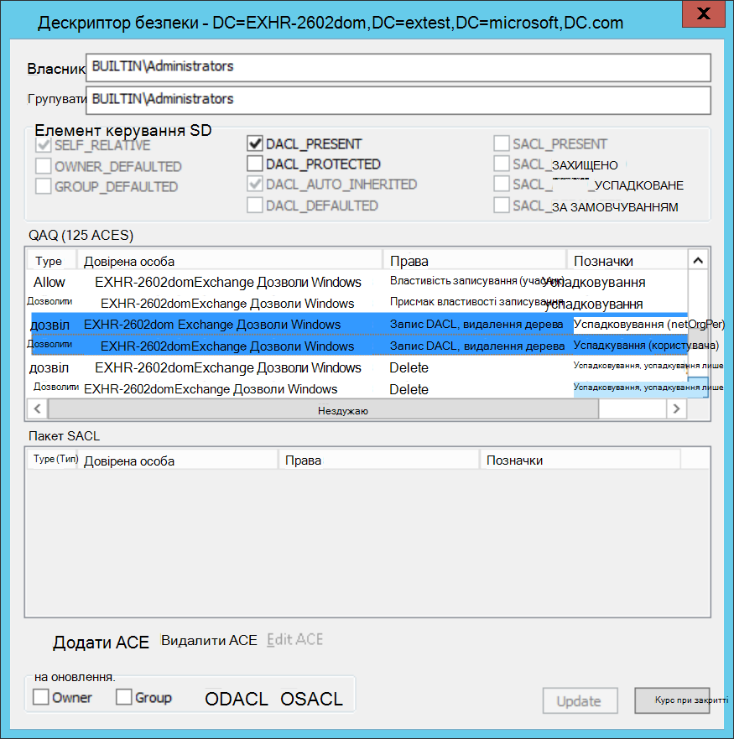Click the Групувати group input field
Screen dimensions: 734x739
coord(398,100)
